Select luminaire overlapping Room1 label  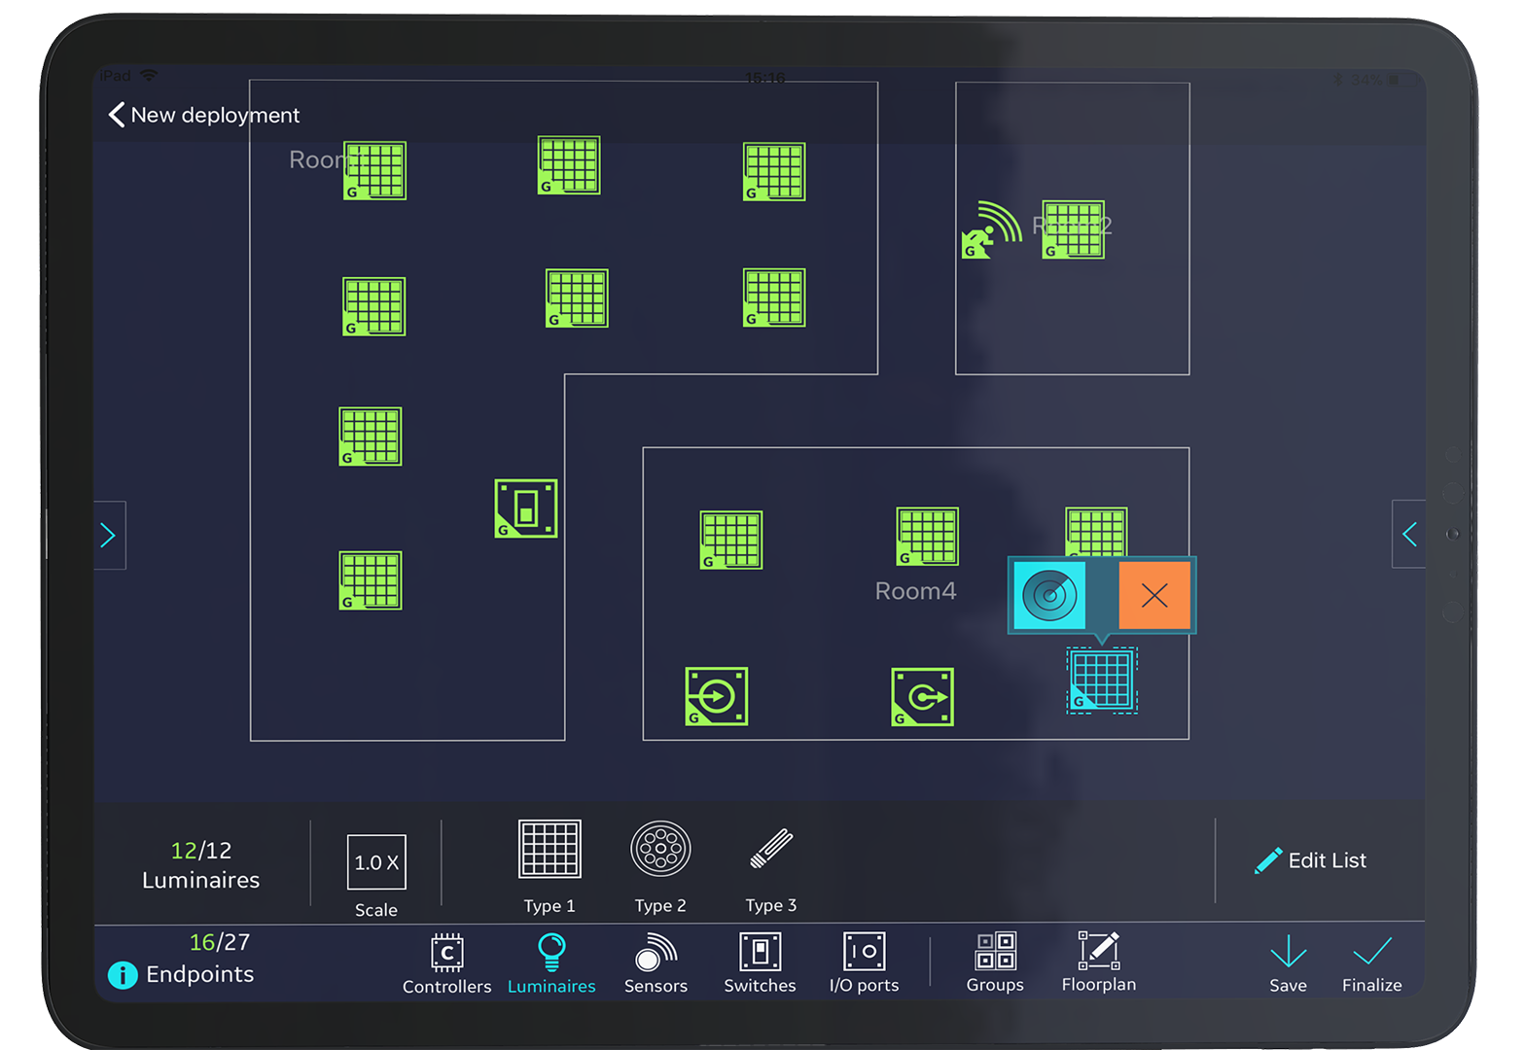pyautogui.click(x=374, y=171)
